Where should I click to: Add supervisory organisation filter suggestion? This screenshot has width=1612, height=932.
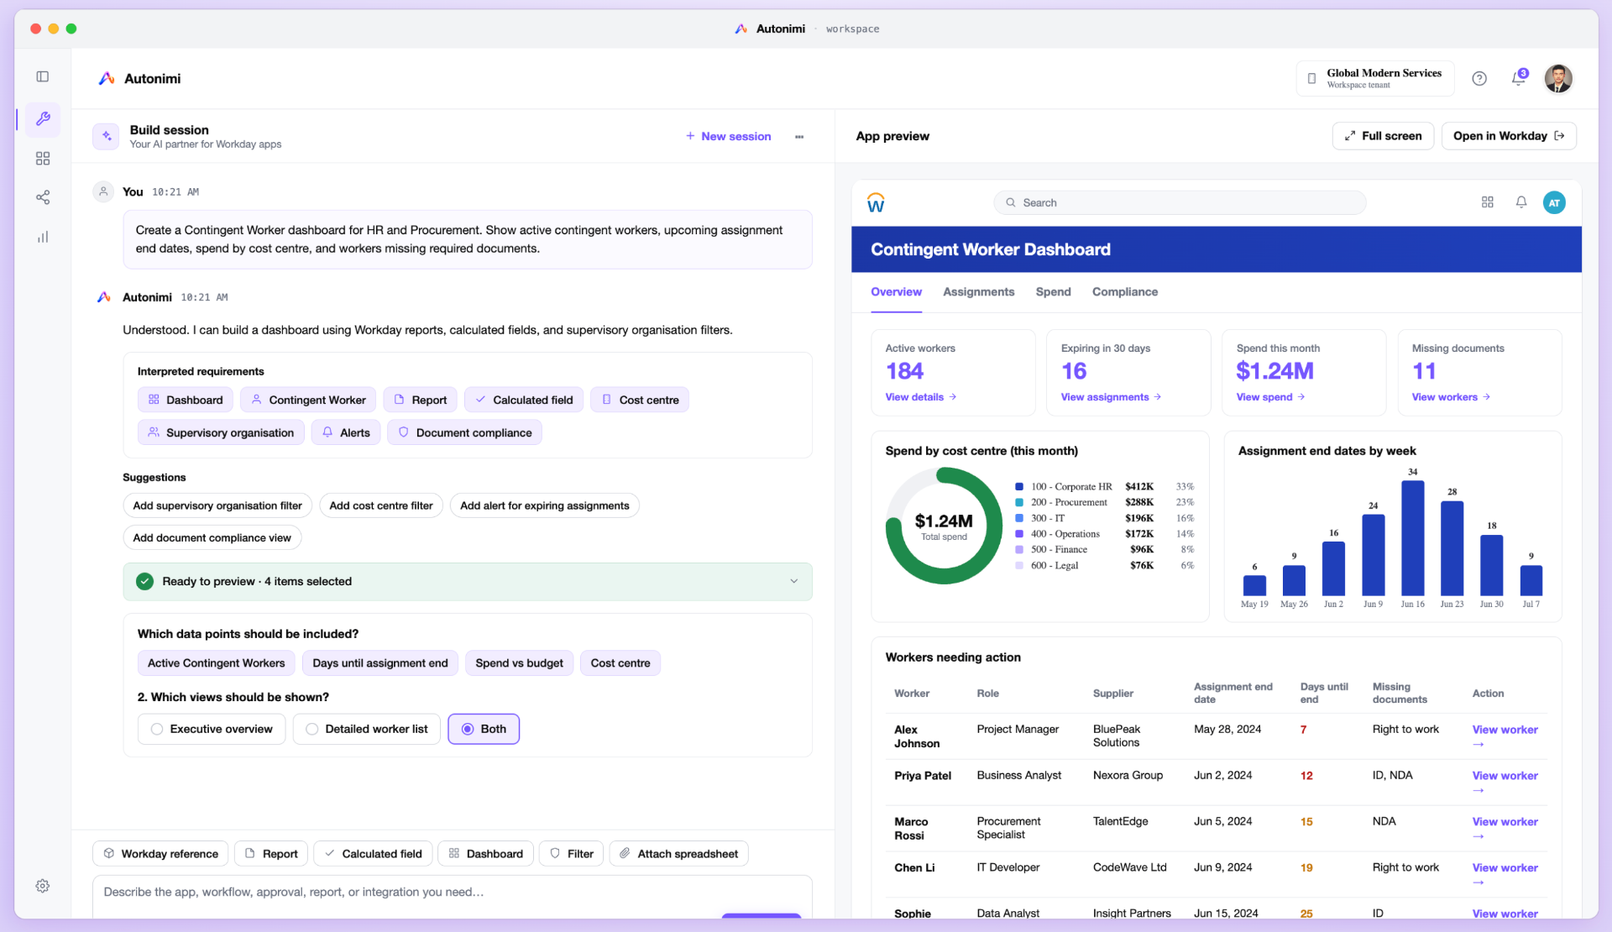click(x=217, y=505)
